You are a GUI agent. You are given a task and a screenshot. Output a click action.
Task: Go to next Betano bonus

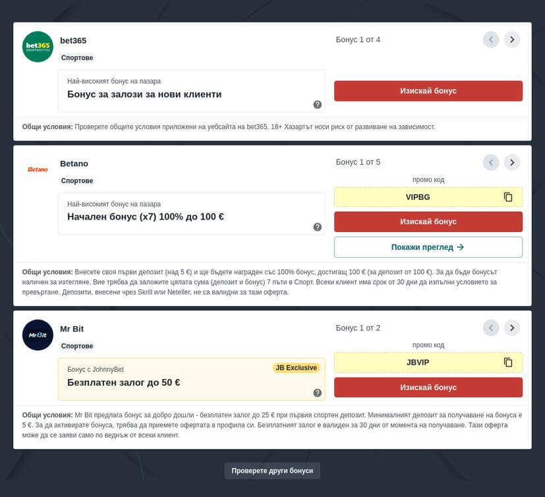point(512,162)
